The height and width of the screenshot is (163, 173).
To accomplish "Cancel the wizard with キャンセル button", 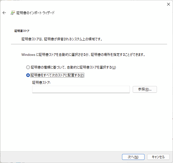I will tap(158, 157).
